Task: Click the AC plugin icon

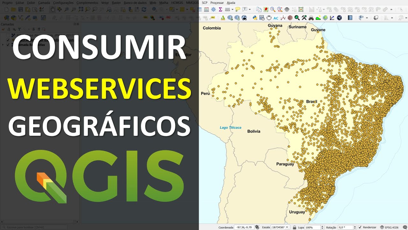Action: tap(276, 18)
